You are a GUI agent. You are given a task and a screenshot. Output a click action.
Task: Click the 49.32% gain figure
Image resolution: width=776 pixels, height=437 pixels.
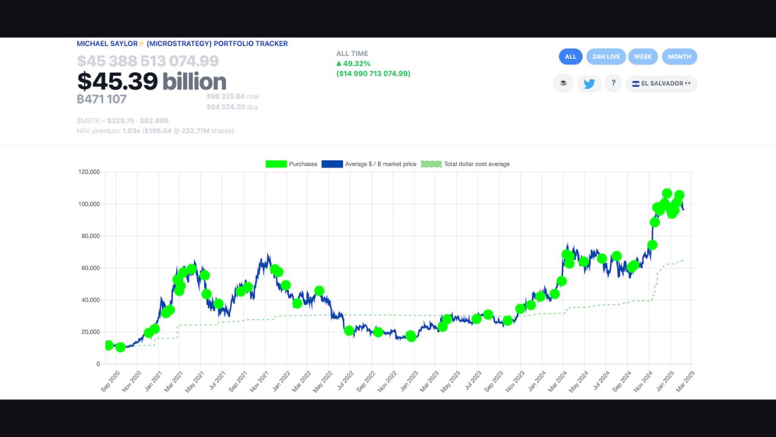point(353,63)
